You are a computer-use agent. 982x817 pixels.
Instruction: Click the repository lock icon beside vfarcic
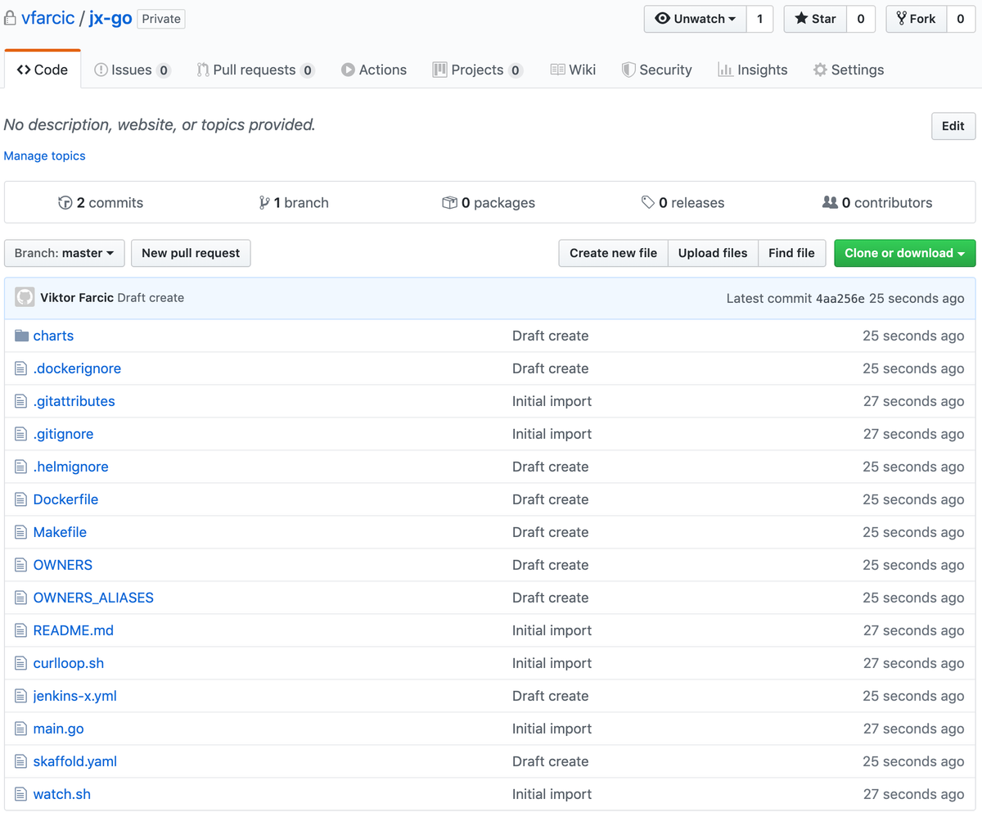(x=10, y=17)
